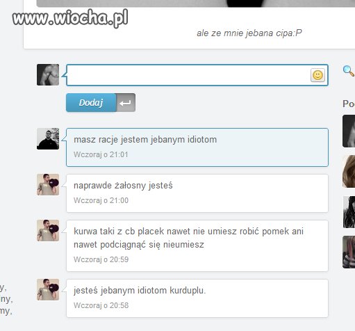
Task: Open avatar next to 'masz racje' comment
Action: click(48, 138)
